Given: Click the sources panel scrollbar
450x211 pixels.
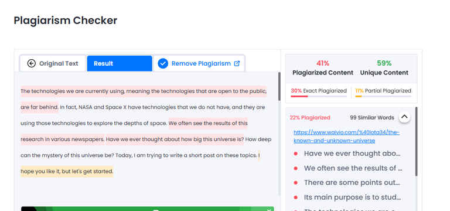Looking at the screenshot, I should click(416, 141).
